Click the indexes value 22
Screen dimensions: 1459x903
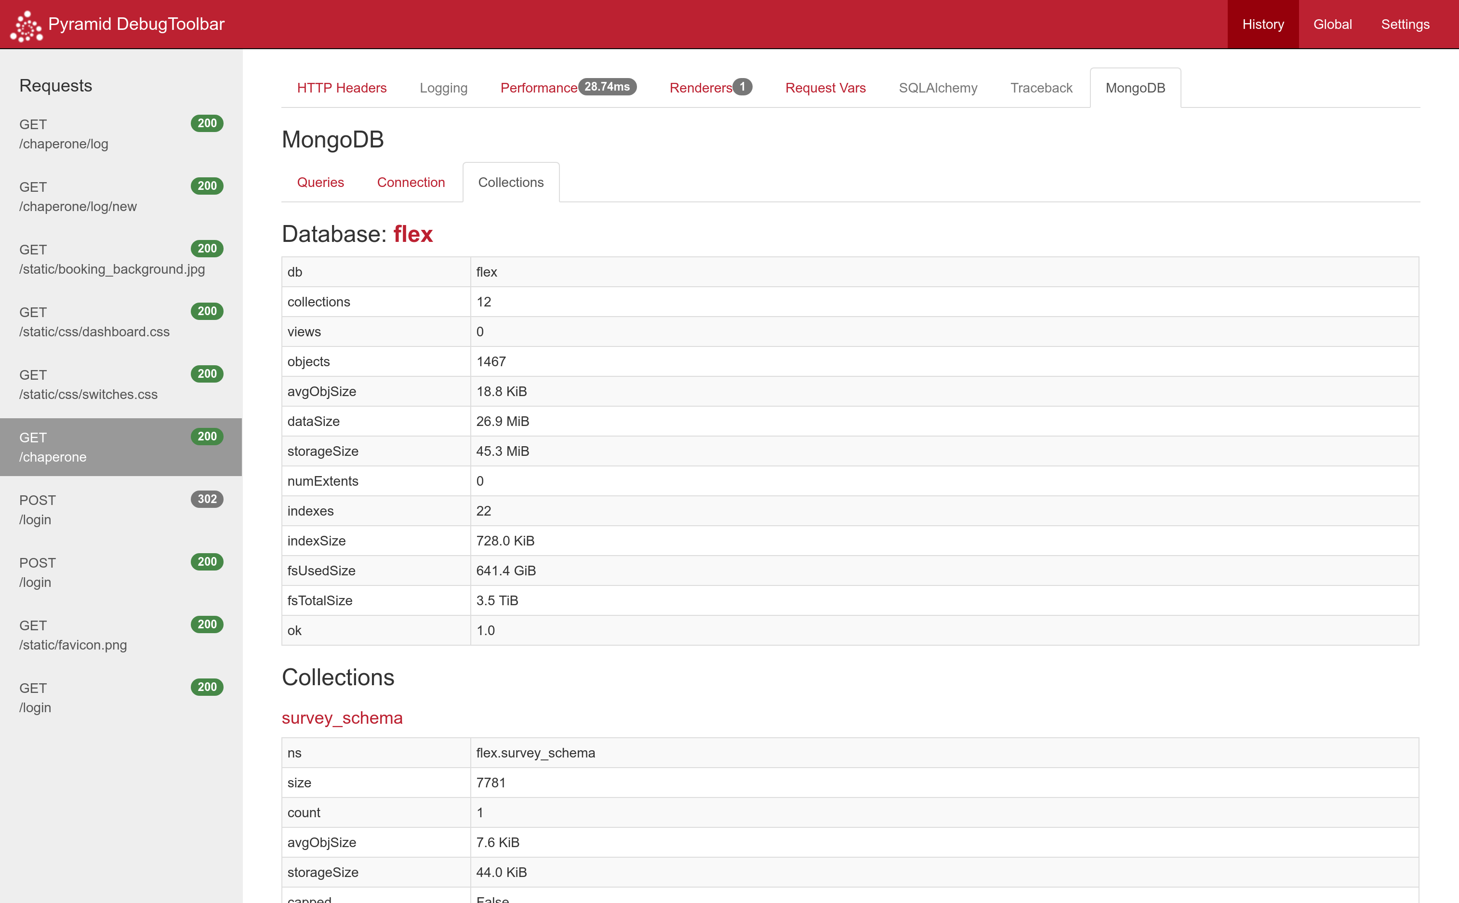[484, 511]
